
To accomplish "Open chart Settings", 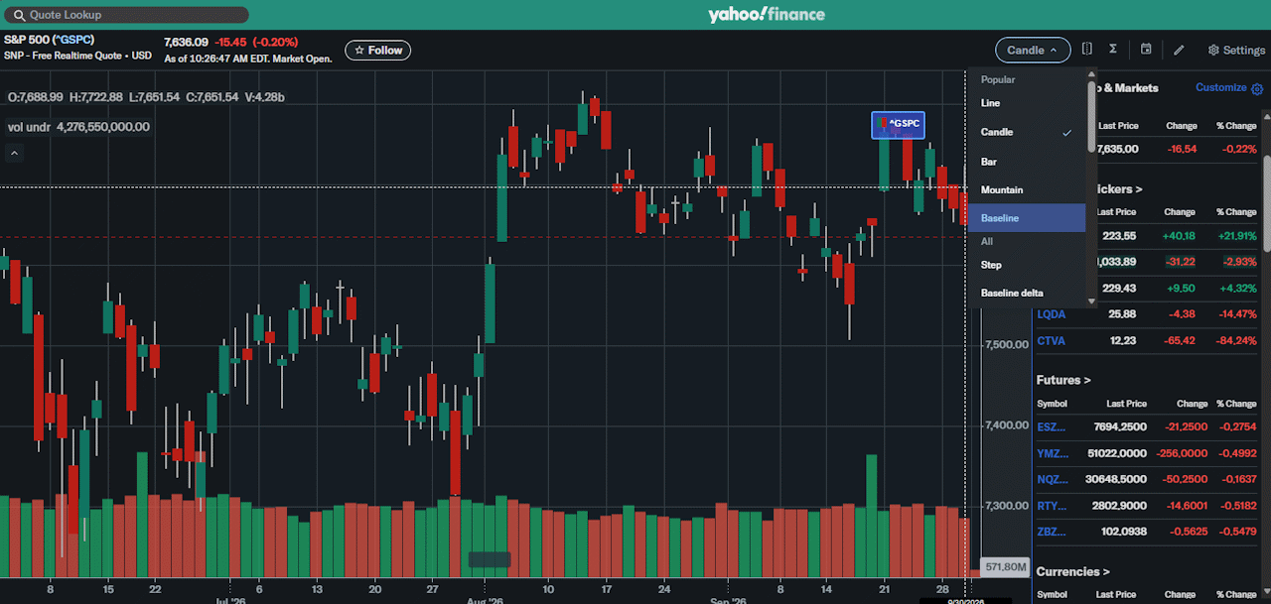I will [x=1236, y=50].
